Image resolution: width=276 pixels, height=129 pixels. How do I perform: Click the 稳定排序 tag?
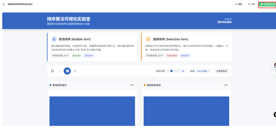tap(77, 56)
